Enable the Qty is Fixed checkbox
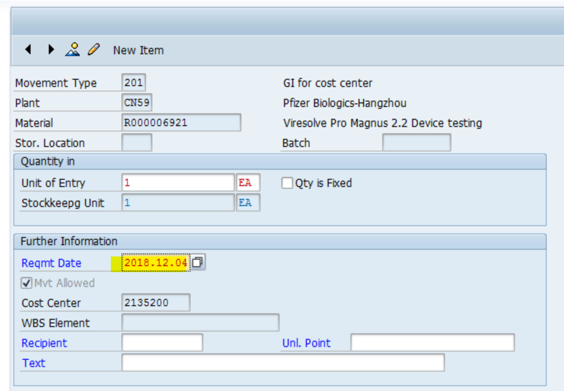 click(287, 183)
